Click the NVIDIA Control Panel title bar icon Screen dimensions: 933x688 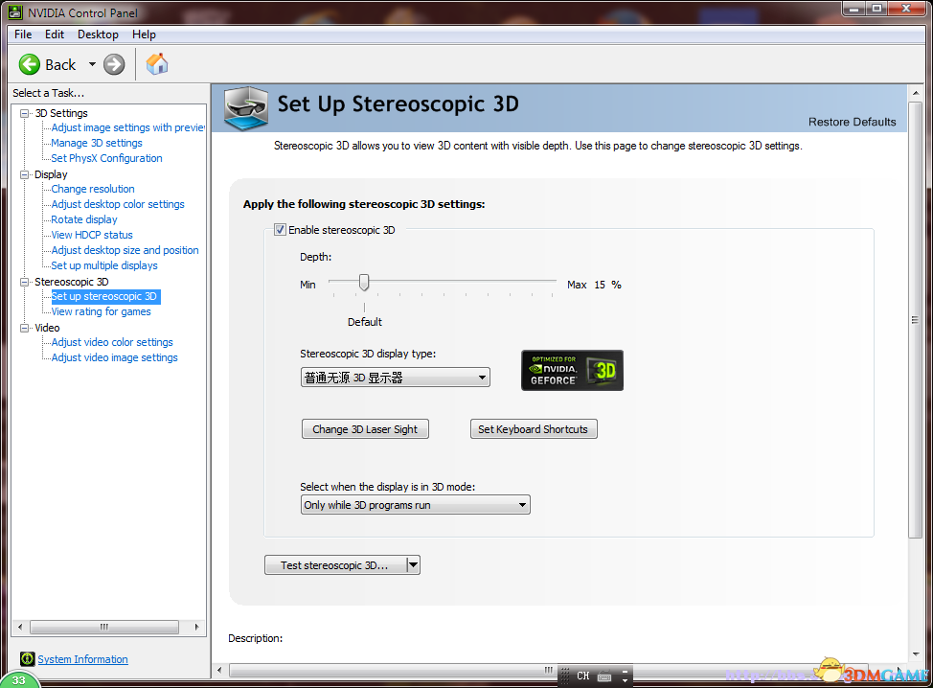click(15, 11)
